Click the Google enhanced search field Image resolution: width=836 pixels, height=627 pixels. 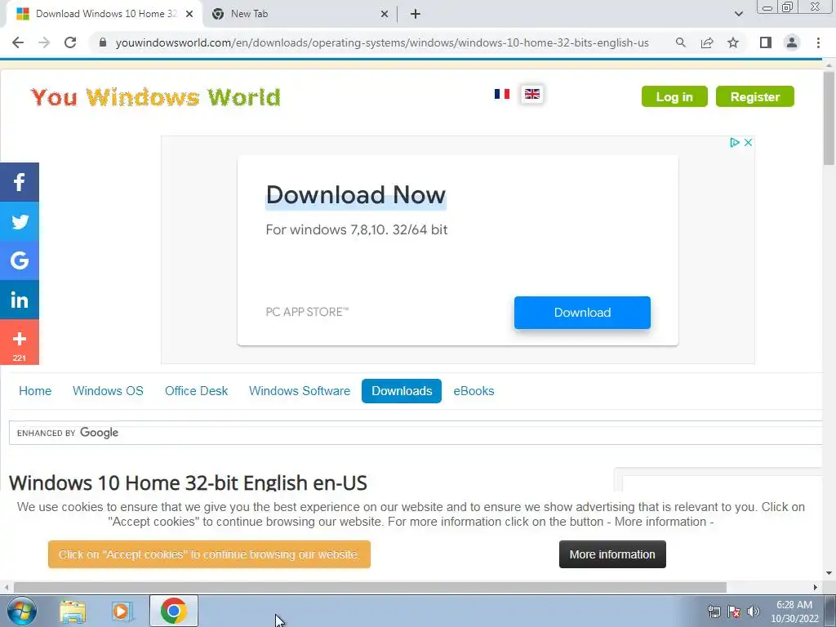[x=416, y=433]
